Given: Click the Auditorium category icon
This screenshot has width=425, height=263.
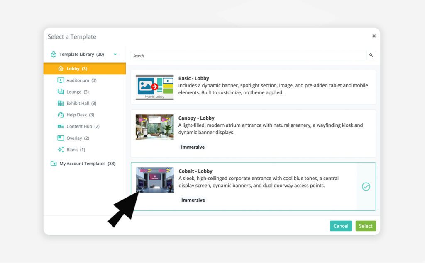Looking at the screenshot, I should point(61,80).
